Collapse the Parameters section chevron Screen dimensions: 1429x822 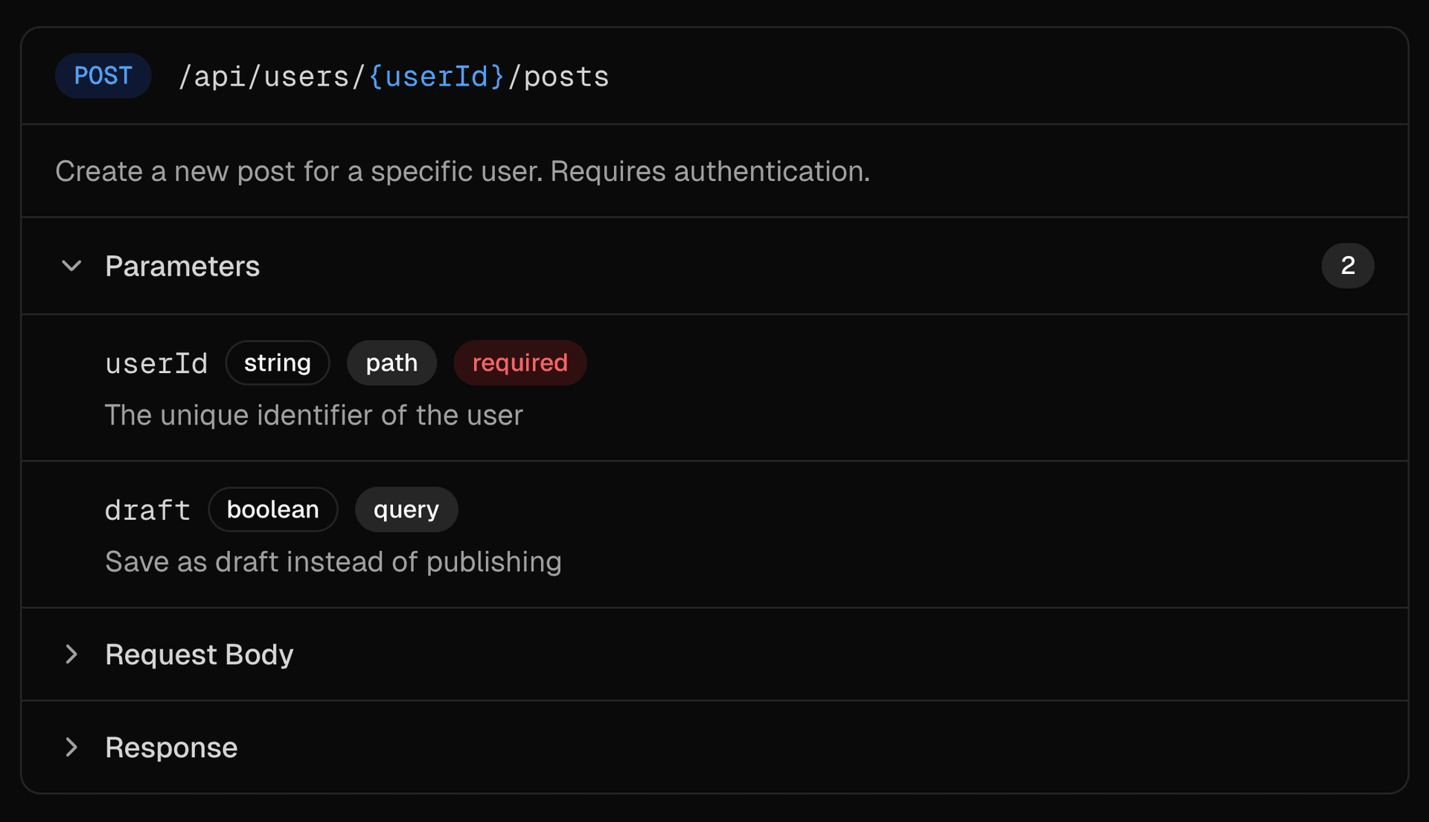coord(71,266)
